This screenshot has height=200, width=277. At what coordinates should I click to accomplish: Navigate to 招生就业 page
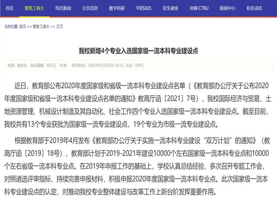[x=171, y=8]
